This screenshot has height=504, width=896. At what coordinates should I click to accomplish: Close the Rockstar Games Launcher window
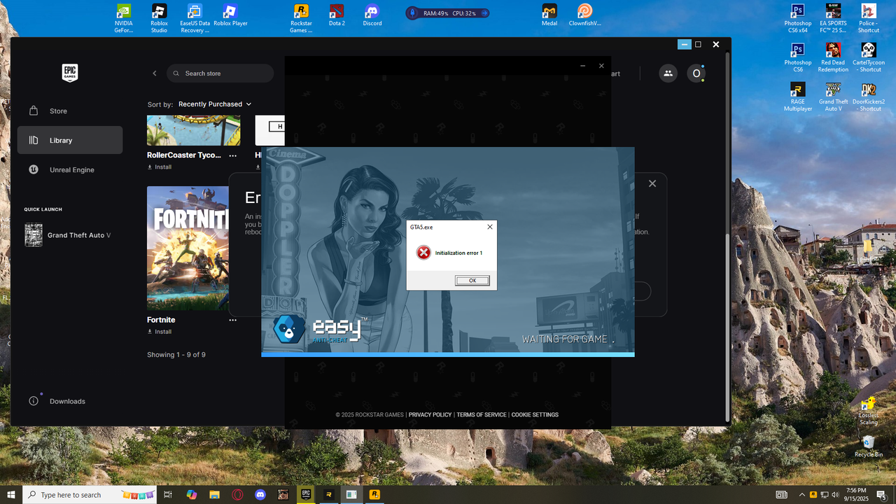(x=601, y=66)
